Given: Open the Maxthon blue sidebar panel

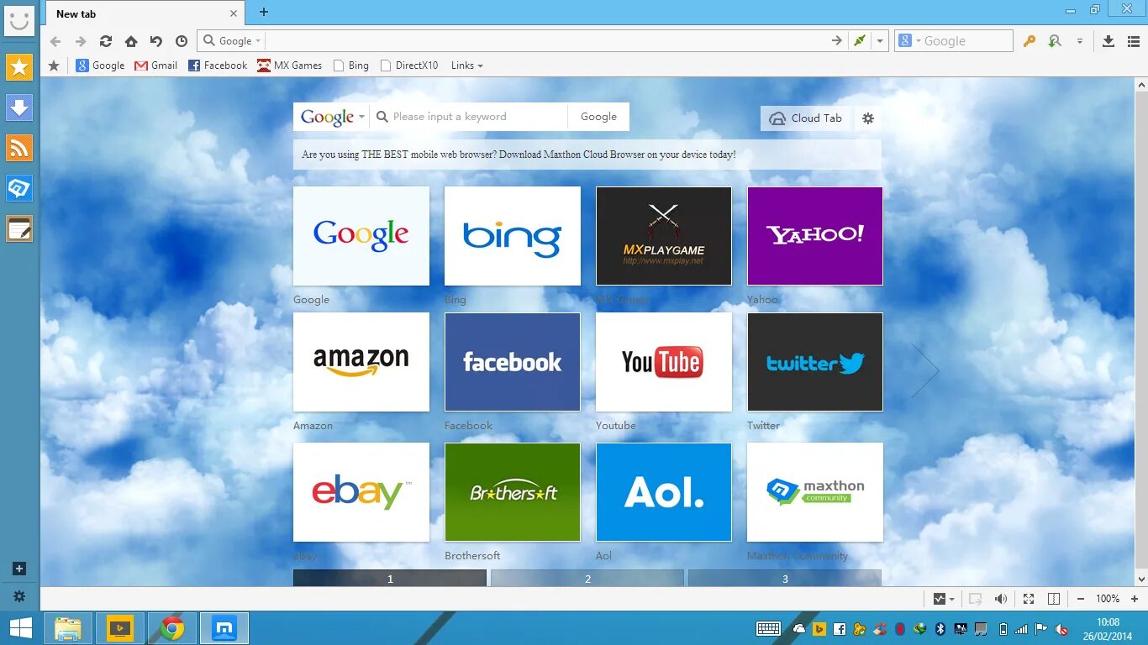Looking at the screenshot, I should [x=19, y=188].
